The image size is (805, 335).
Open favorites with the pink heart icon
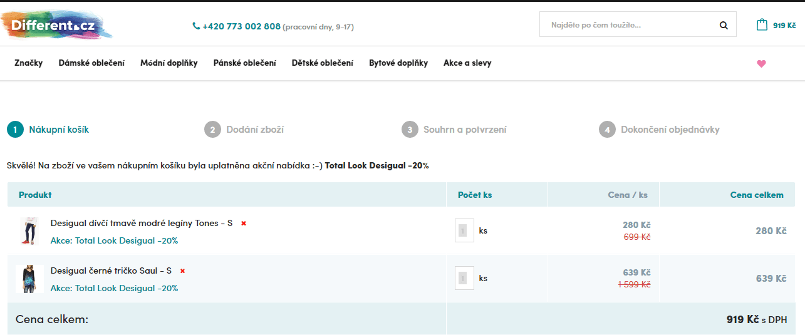761,63
